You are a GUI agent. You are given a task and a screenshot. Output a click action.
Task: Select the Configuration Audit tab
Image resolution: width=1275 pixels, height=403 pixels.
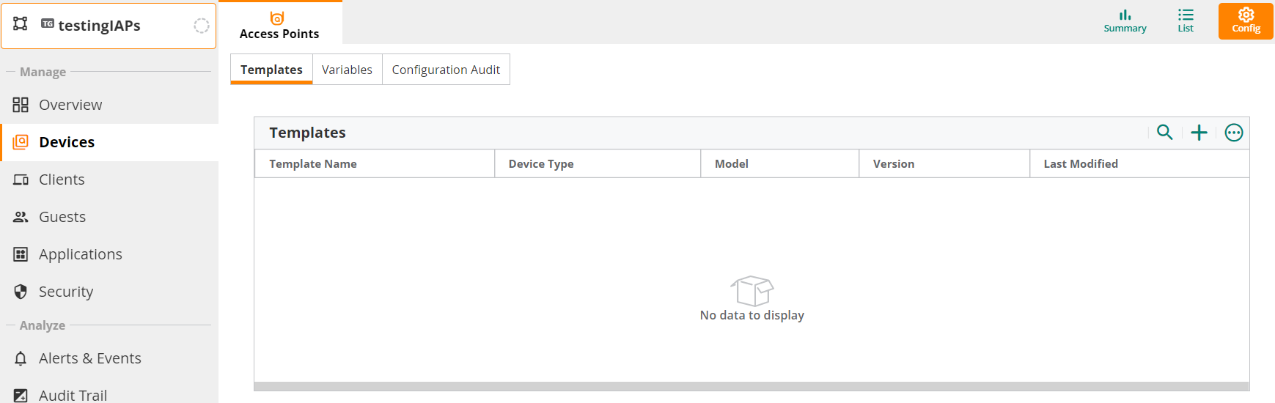pos(446,70)
